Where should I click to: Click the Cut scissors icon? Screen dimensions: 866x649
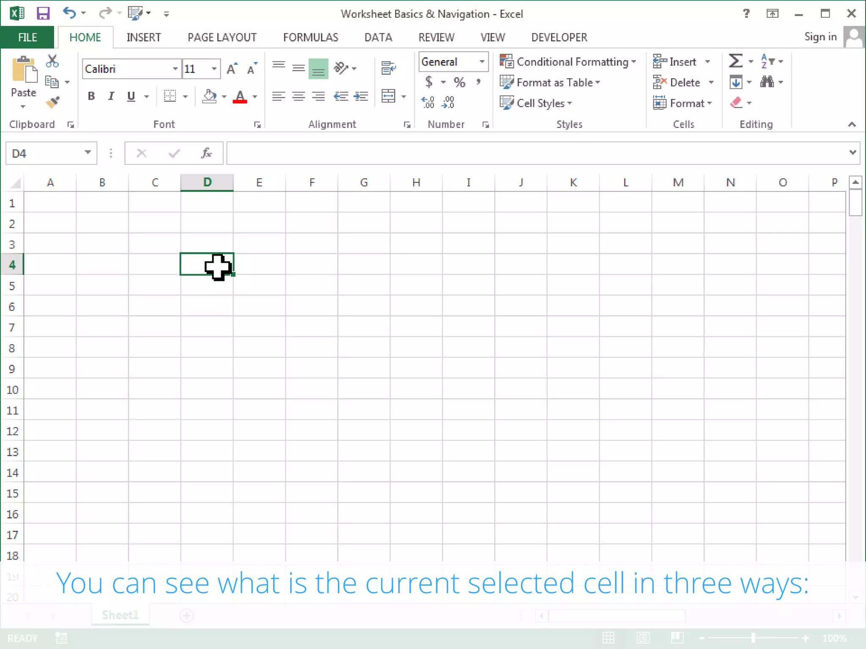[x=52, y=61]
